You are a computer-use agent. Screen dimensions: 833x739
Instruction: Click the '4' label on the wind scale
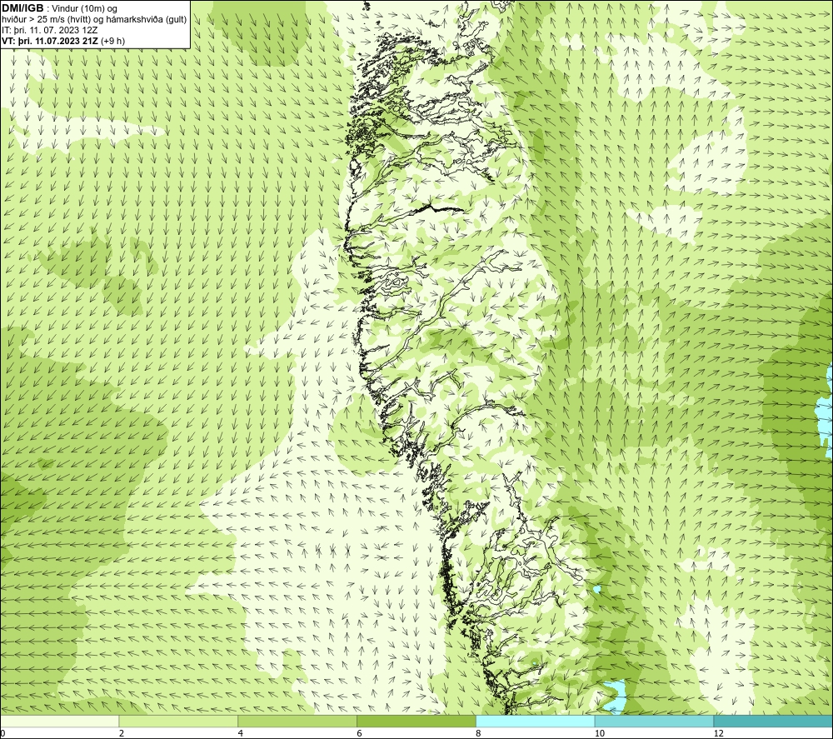(x=241, y=734)
